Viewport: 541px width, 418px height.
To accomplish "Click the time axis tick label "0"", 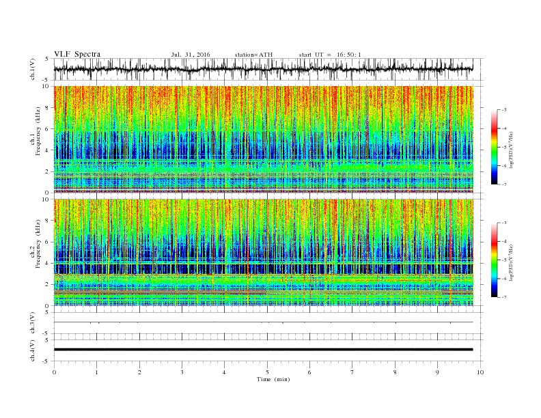I will [54, 372].
